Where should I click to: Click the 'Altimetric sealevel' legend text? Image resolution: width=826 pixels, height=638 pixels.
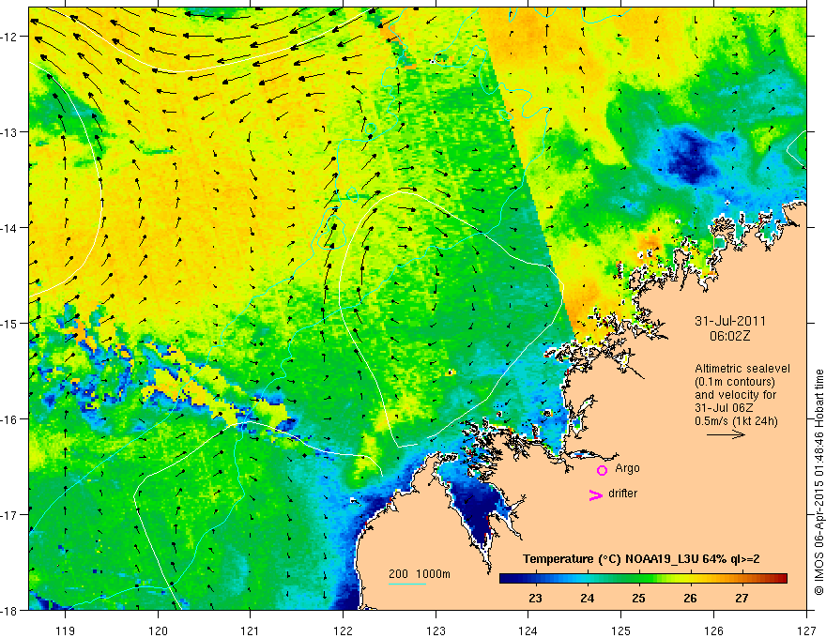pos(742,369)
